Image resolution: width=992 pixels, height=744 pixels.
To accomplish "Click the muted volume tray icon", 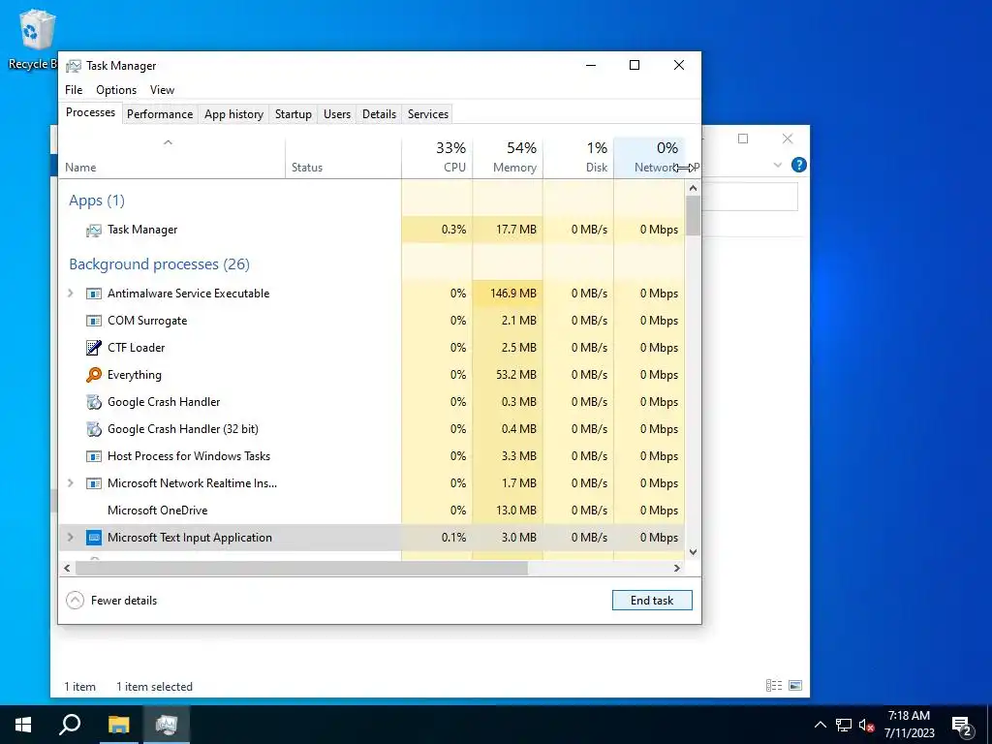I will pyautogui.click(x=866, y=725).
